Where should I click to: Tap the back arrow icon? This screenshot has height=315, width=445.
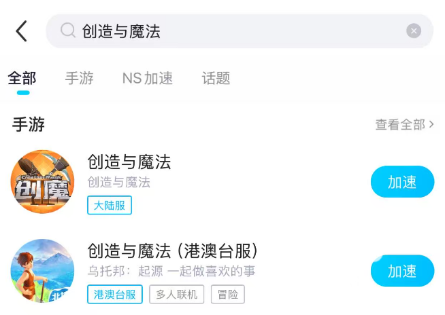(22, 31)
